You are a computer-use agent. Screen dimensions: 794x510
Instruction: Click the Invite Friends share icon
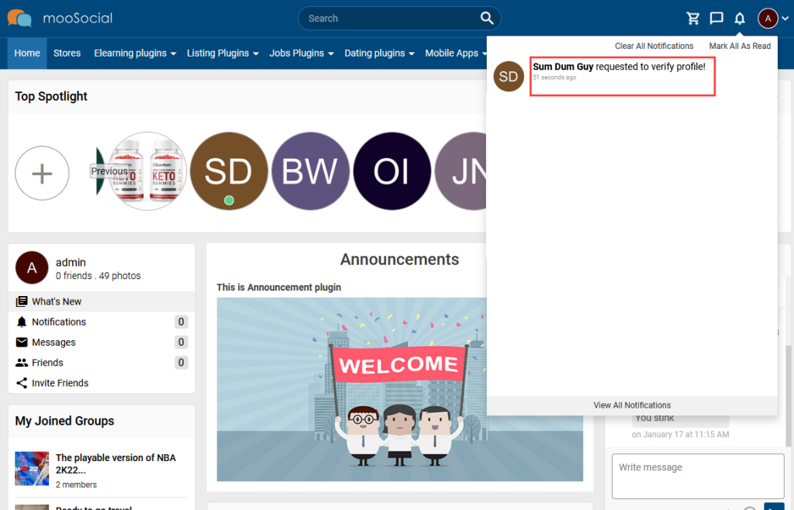22,383
